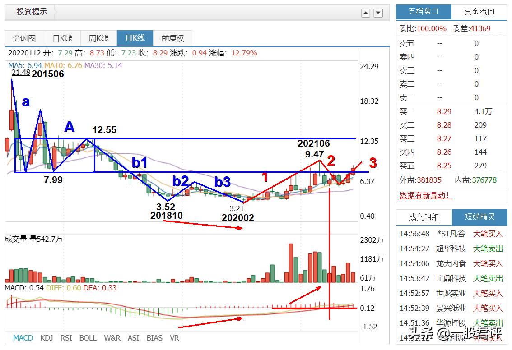This screenshot has width=512, height=350.
Task: Select the 月K线 tab
Action: tap(135, 38)
